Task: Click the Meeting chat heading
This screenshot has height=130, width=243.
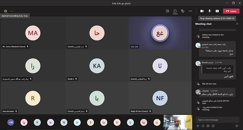Action: [203, 24]
